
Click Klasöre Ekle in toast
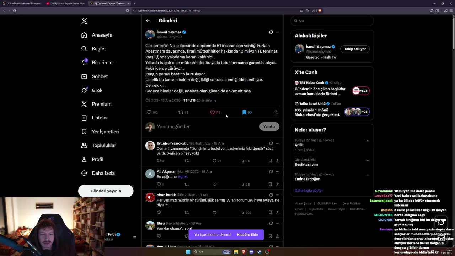tap(247, 235)
